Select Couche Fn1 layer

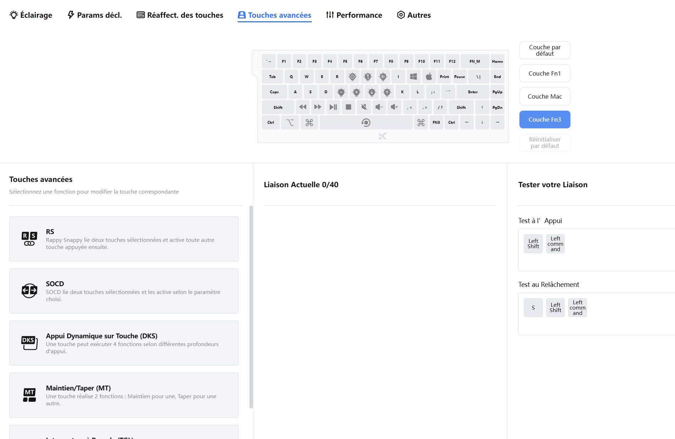[544, 73]
